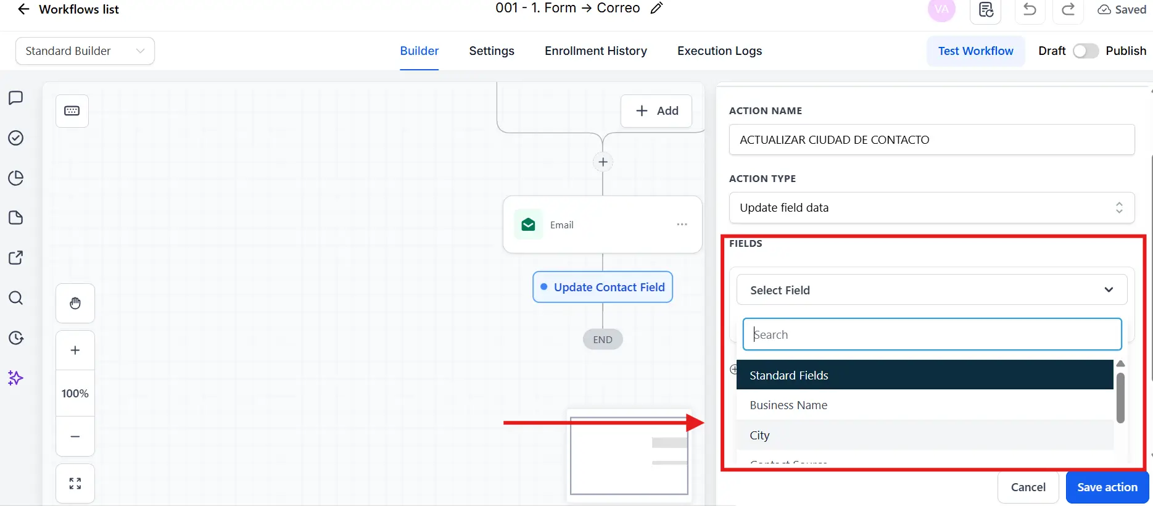
Task: Click the undo arrow icon
Action: [1030, 9]
